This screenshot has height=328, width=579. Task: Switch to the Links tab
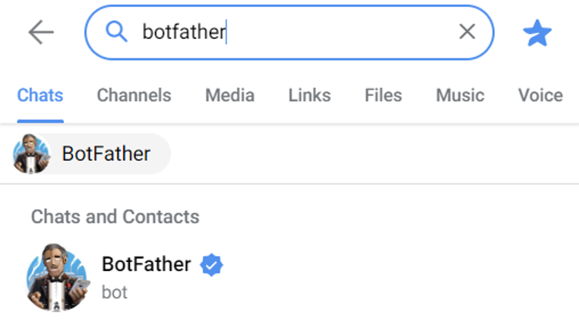pyautogui.click(x=309, y=96)
